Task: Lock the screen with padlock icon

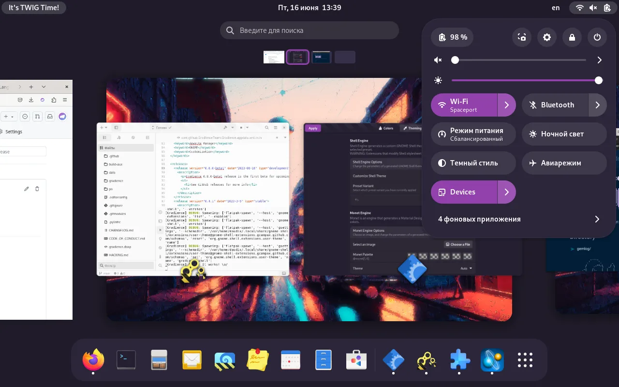Action: 572,37
